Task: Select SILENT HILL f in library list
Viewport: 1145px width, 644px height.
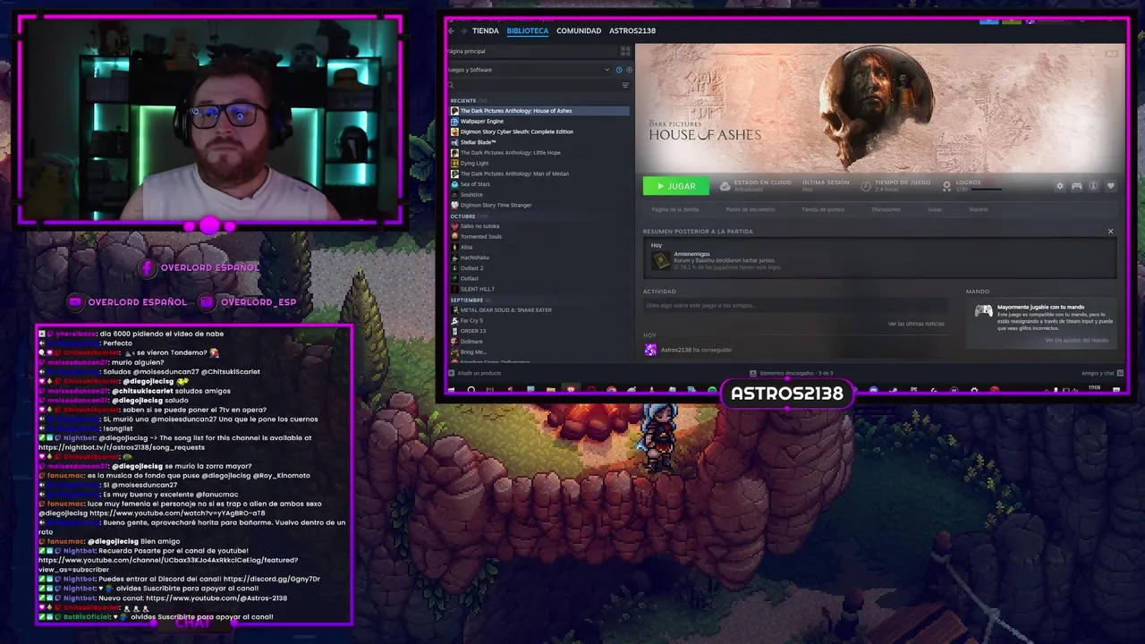Action: click(x=539, y=289)
